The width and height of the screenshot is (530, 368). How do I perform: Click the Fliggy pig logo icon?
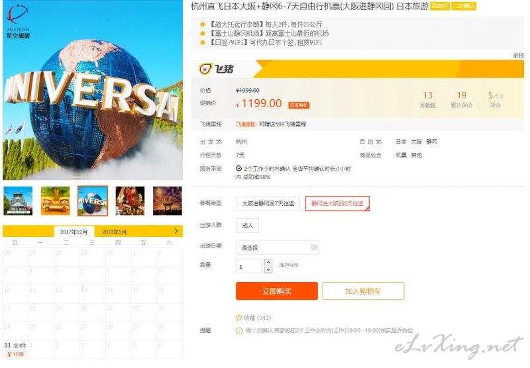point(205,69)
